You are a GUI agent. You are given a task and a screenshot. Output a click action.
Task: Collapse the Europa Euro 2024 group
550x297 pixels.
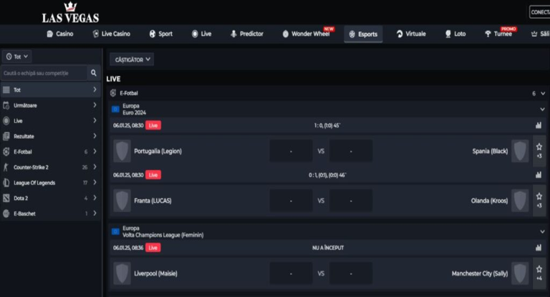click(x=542, y=109)
